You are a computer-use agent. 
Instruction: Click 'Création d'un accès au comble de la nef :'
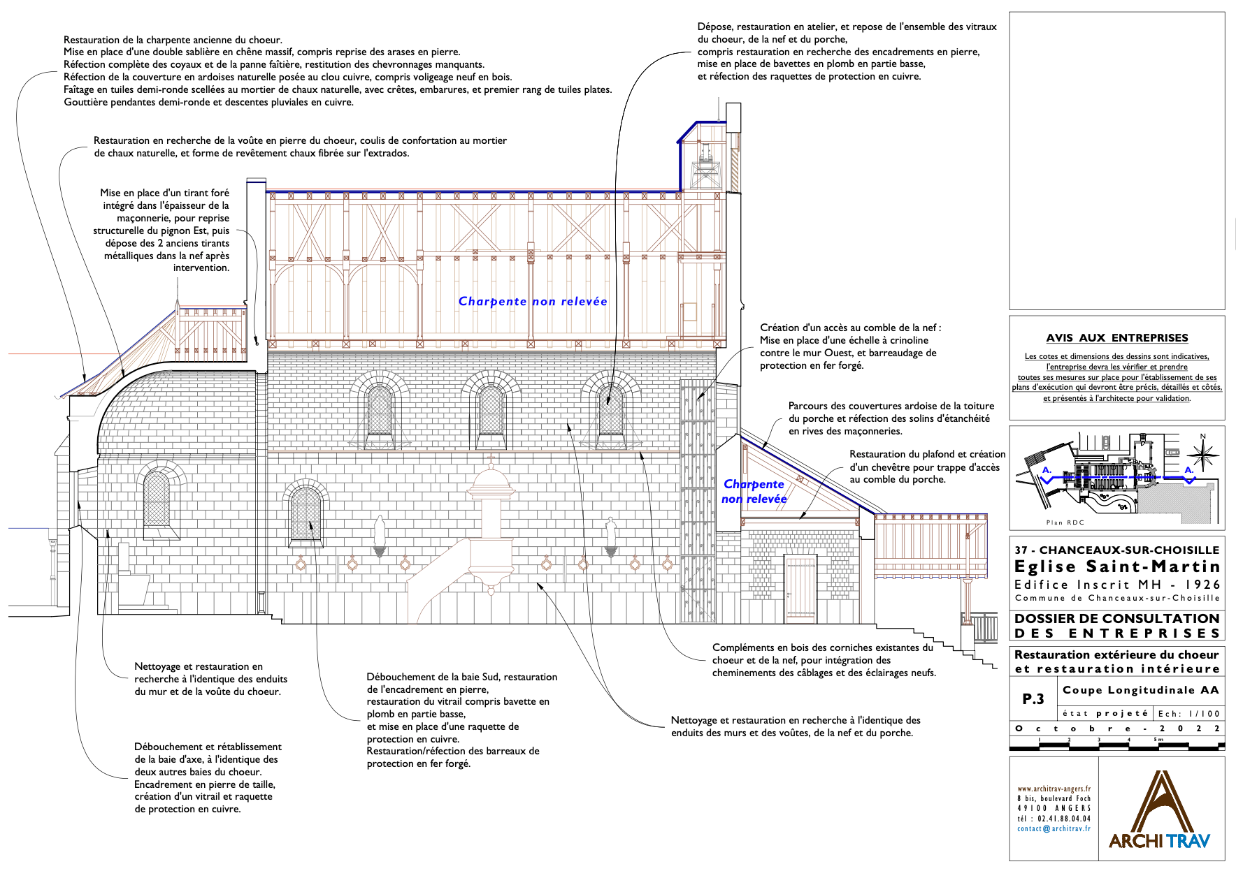[x=851, y=328]
